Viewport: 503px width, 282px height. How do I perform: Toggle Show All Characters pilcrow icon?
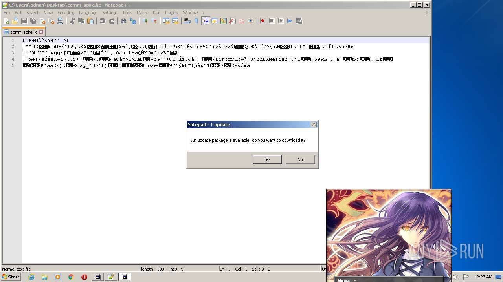click(x=196, y=21)
